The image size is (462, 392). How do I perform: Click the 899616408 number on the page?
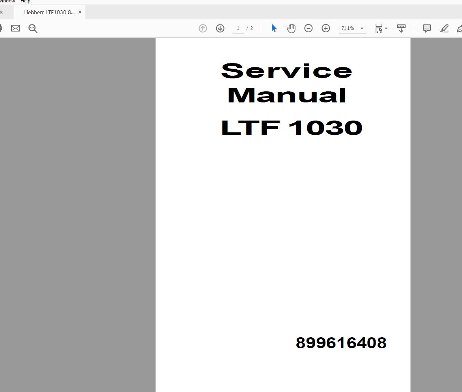pos(341,343)
